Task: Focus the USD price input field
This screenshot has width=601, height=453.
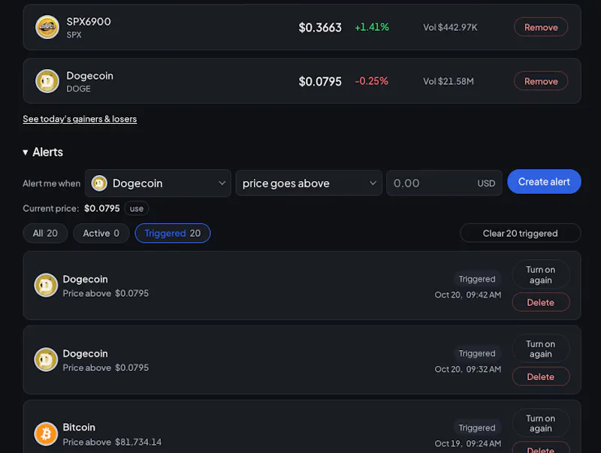Action: tap(444, 183)
